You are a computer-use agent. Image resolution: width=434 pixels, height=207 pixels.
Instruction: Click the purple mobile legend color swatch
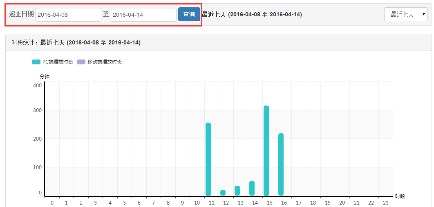pos(81,62)
